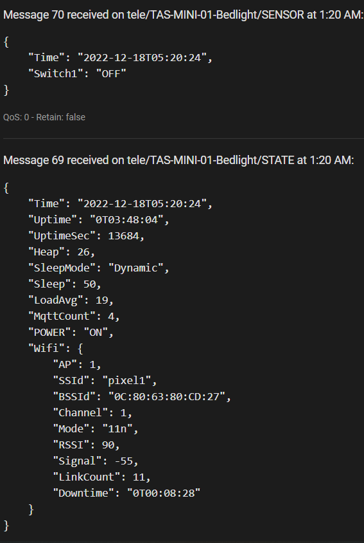This screenshot has width=364, height=543.
Task: Click the LoadAvg 19 line
Action: pos(71,300)
